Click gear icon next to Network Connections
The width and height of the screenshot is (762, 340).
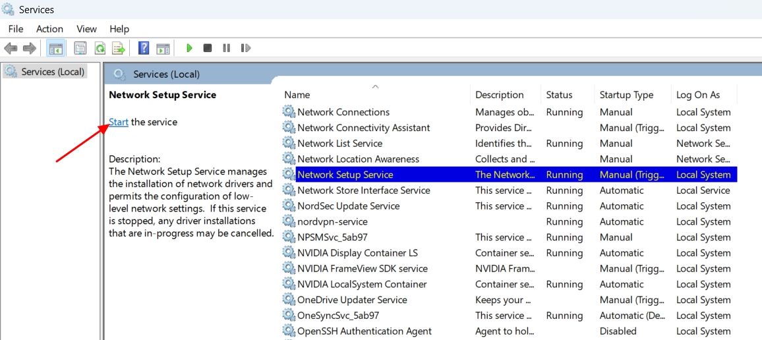coord(289,112)
